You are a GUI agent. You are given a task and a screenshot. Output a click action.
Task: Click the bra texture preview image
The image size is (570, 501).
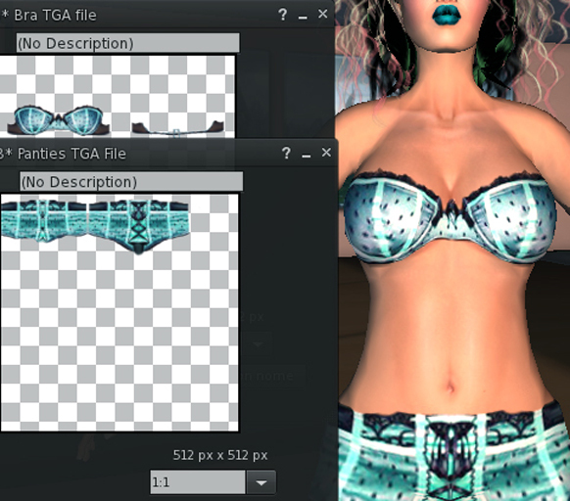coord(118,97)
